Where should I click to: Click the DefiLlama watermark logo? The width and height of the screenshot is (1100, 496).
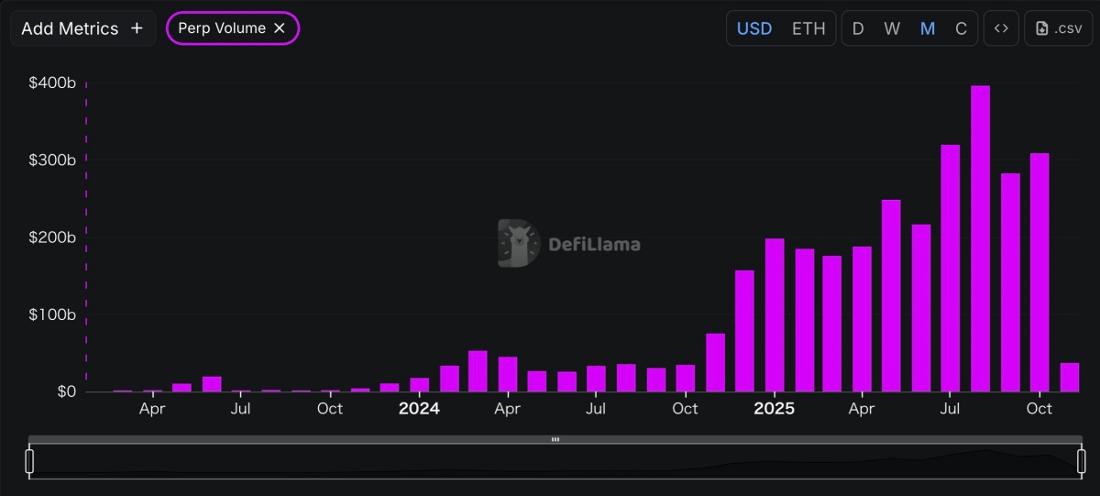[x=518, y=244]
